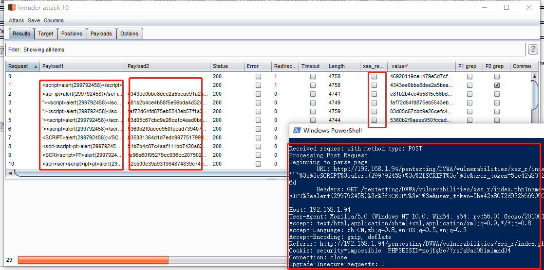Open the Save menu
544x270 pixels.
click(34, 20)
